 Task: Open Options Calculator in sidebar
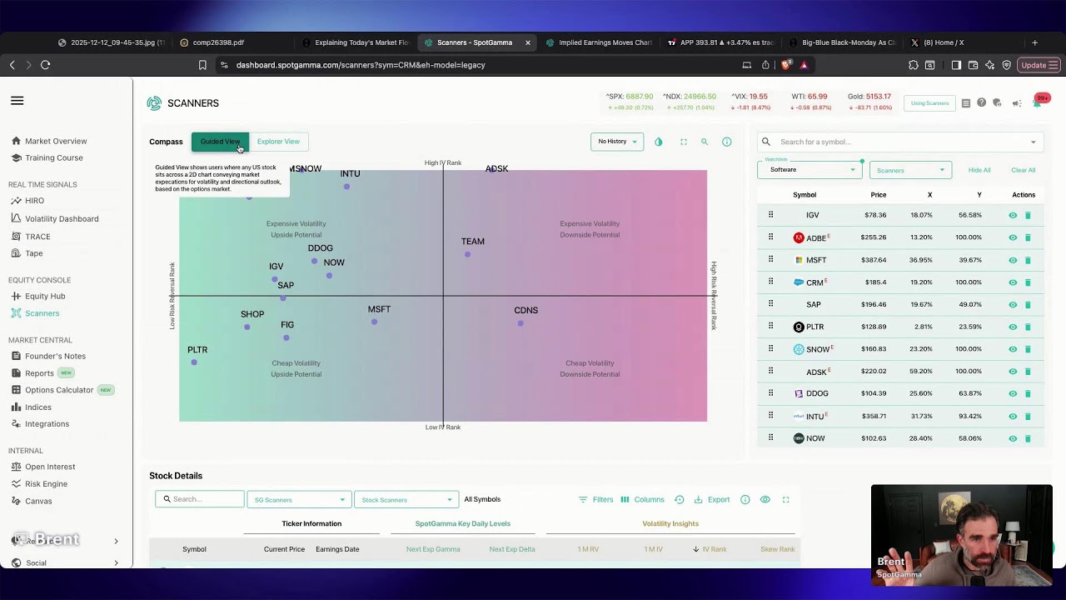[58, 390]
